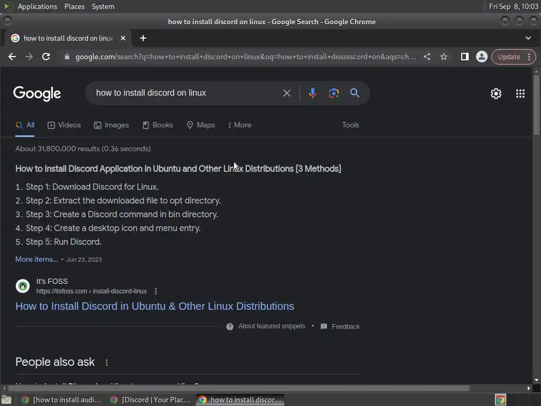
Task: Select 'how to install discor...' taskbar window
Action: pos(240,400)
